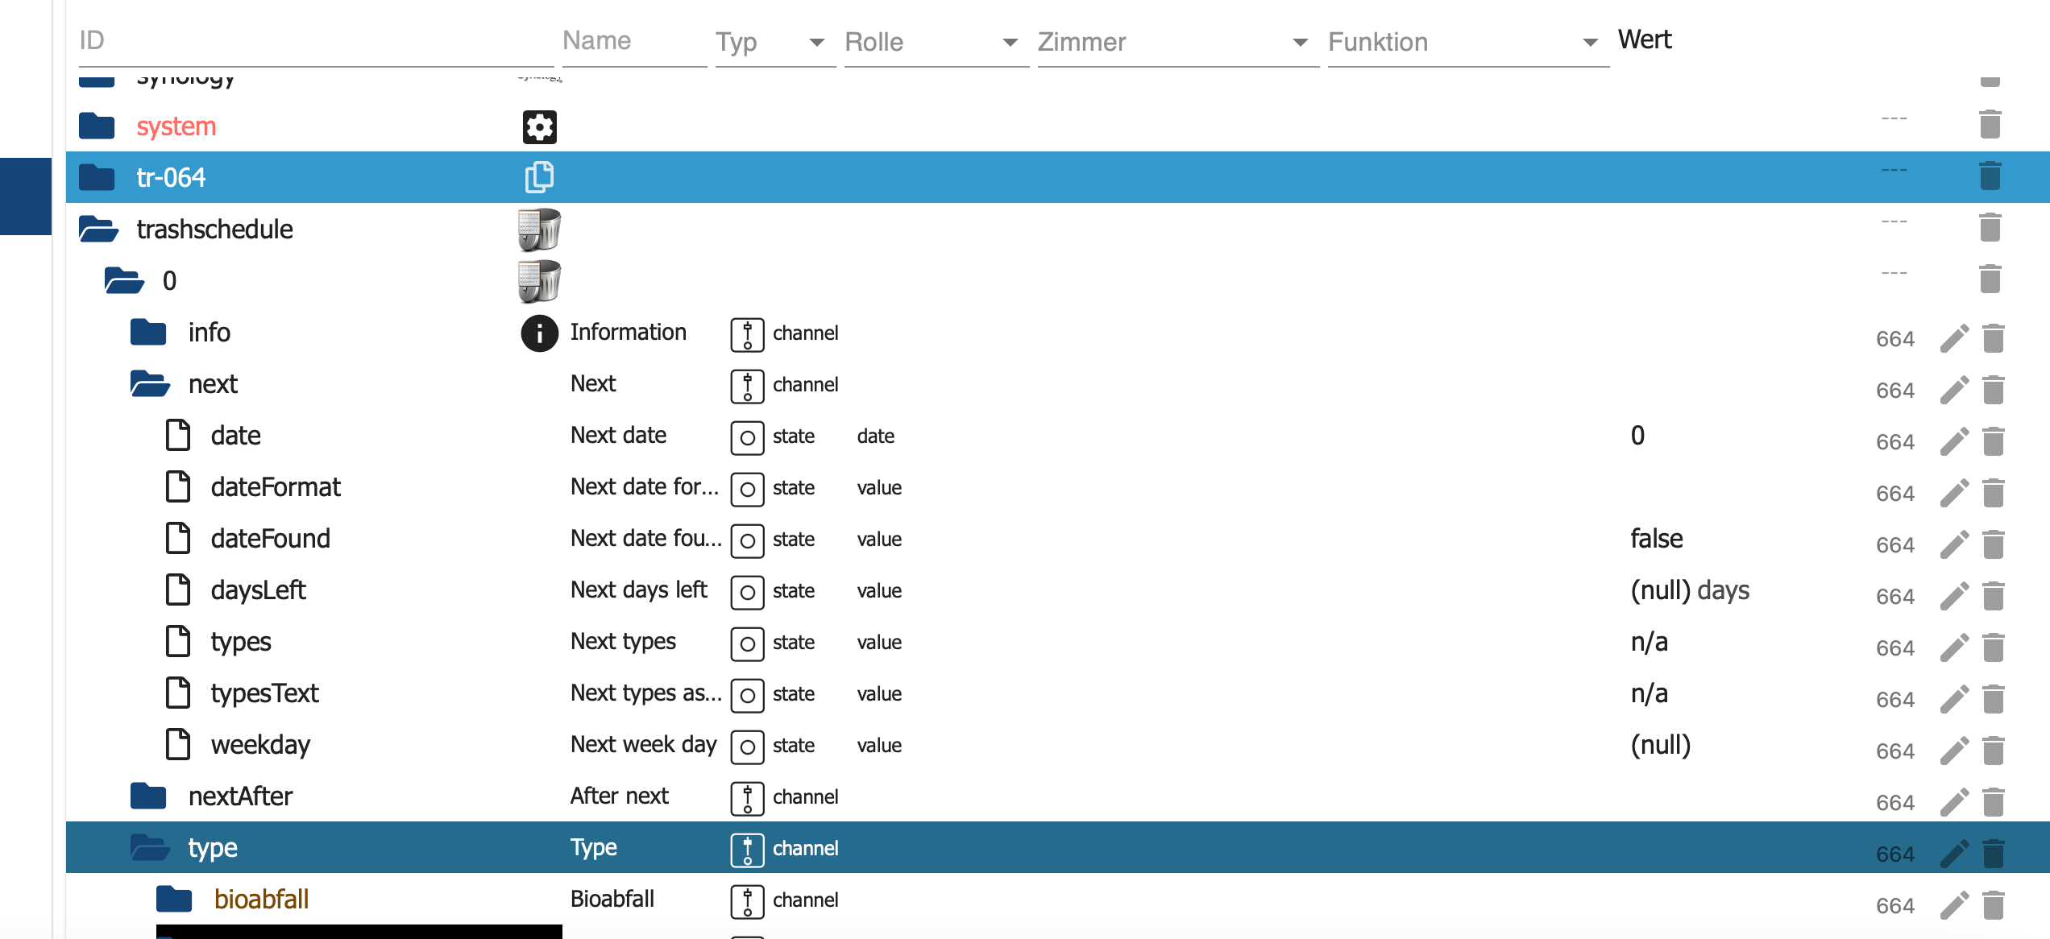2050x939 pixels.
Task: Click the gear icon next to system
Action: (x=539, y=126)
